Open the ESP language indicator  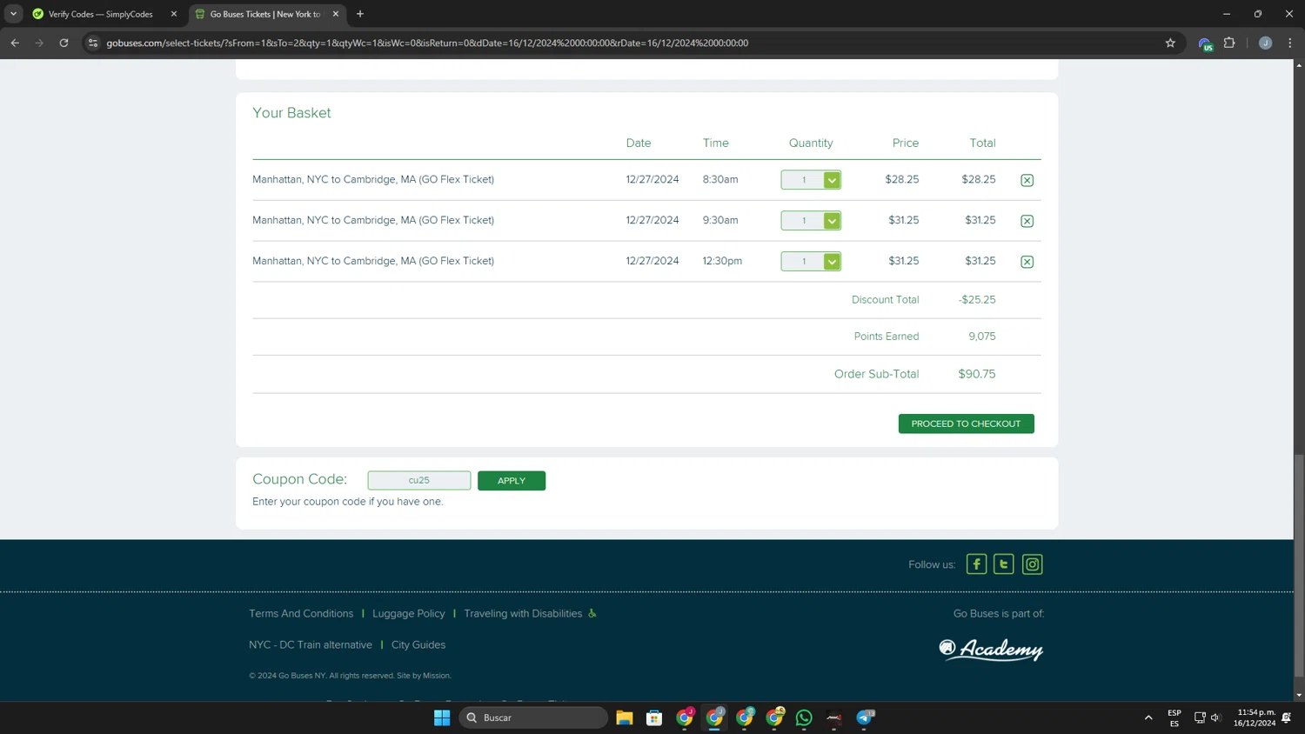[1174, 717]
